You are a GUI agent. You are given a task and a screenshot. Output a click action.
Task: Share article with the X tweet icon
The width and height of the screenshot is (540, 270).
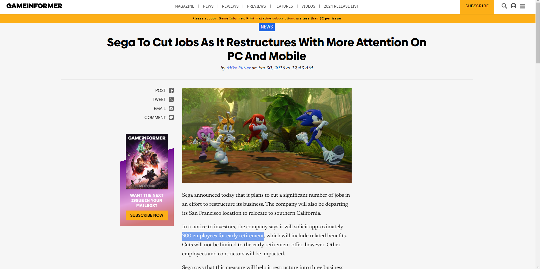pos(171,99)
